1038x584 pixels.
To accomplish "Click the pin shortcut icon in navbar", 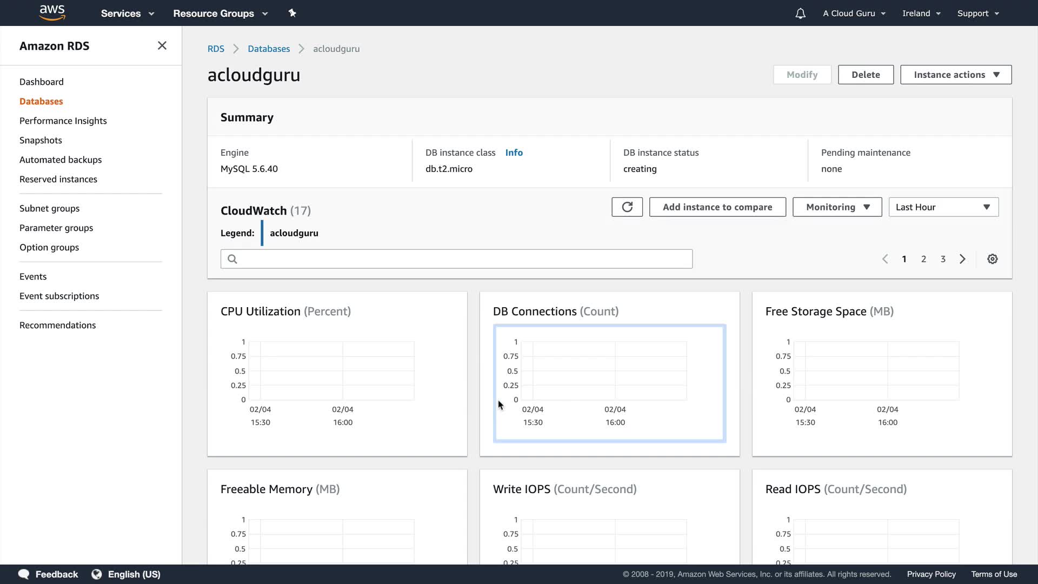I will coord(292,13).
